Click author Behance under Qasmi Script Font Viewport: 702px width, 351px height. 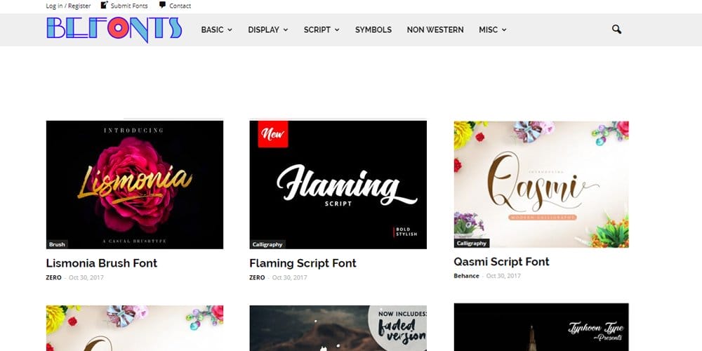tap(467, 276)
